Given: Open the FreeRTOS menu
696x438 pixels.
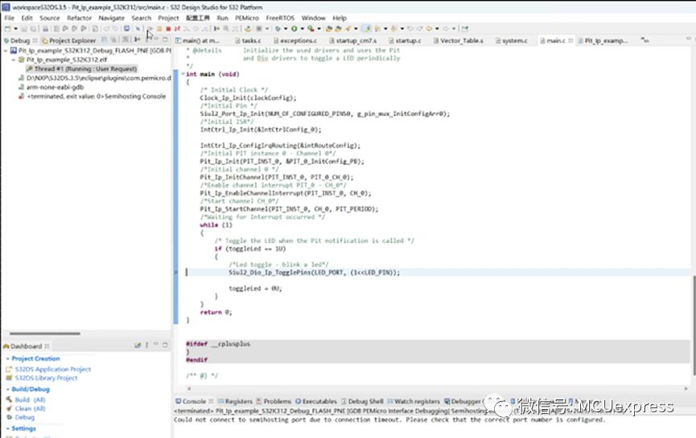Looking at the screenshot, I should [280, 18].
